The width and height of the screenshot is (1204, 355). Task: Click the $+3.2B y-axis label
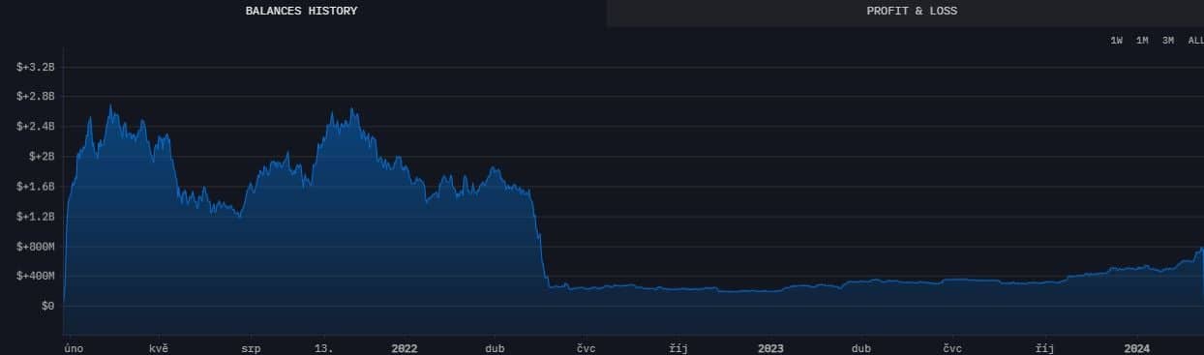coord(36,67)
